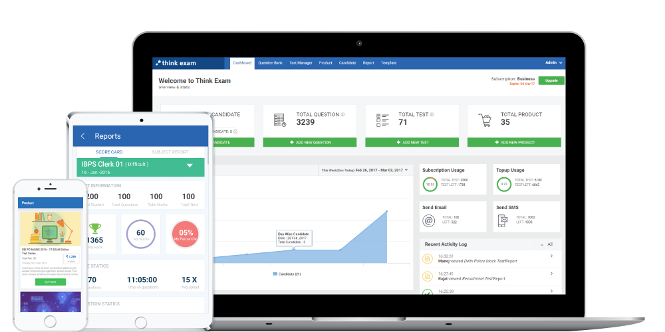Click the 'Expire: 06 Mar'17' subscription text

pyautogui.click(x=522, y=84)
